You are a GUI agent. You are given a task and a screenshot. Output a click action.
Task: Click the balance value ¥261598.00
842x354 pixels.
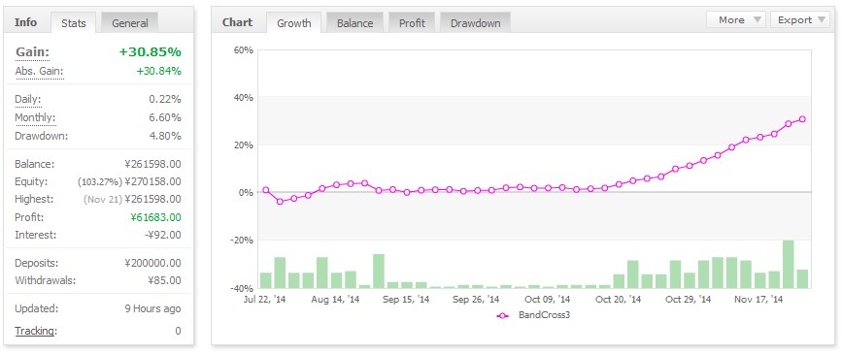point(152,164)
